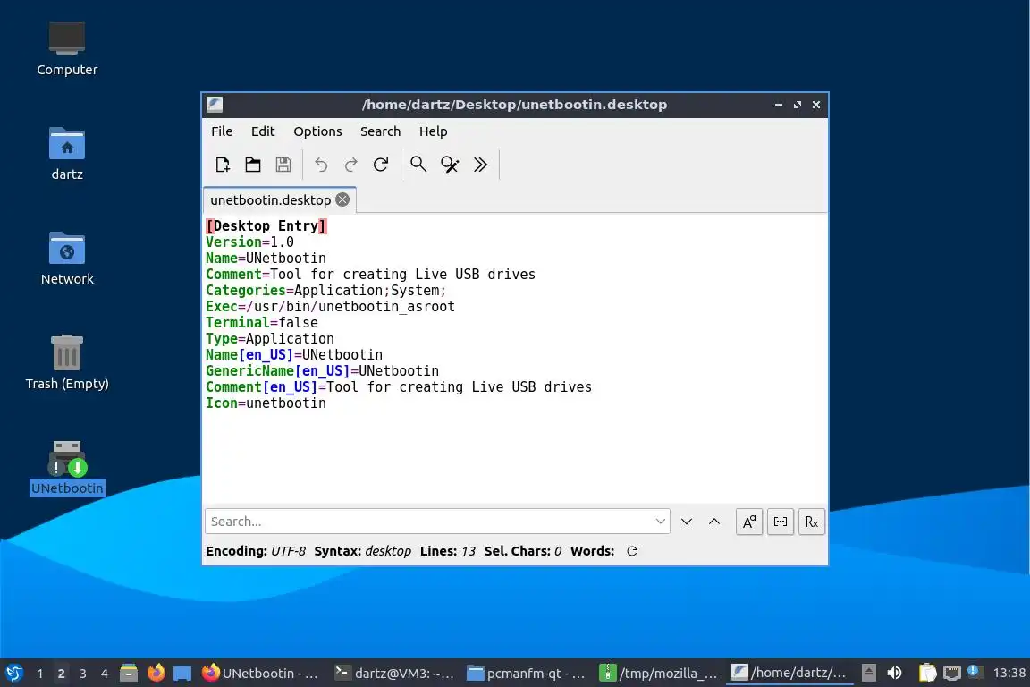Switch to /tmp/mozilla_ archive taskbar window
The image size is (1030, 687).
[x=659, y=674]
